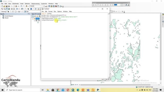The image size is (164, 92).
Task: Open the Customize menu
Action: point(44,4)
